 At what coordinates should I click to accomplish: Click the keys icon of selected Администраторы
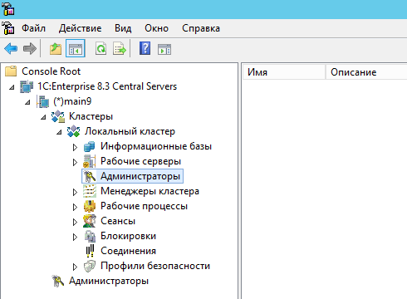[90, 176]
